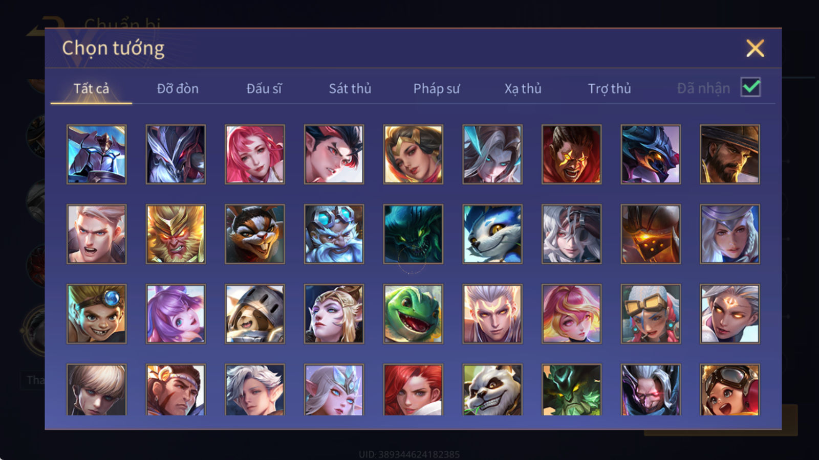
Task: Select the raccoon hero with wooden helmet
Action: click(x=255, y=314)
